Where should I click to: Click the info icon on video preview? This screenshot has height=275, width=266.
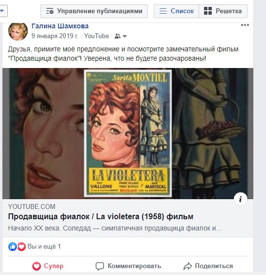click(x=241, y=199)
